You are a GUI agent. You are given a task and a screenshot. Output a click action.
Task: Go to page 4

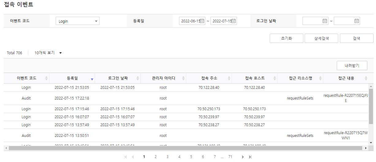(179, 157)
